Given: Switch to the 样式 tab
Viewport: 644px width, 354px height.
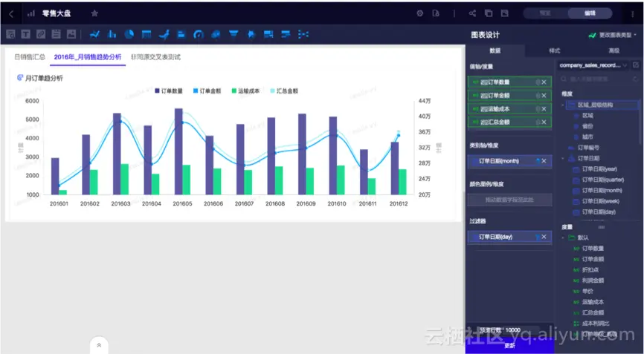Looking at the screenshot, I should coord(555,50).
